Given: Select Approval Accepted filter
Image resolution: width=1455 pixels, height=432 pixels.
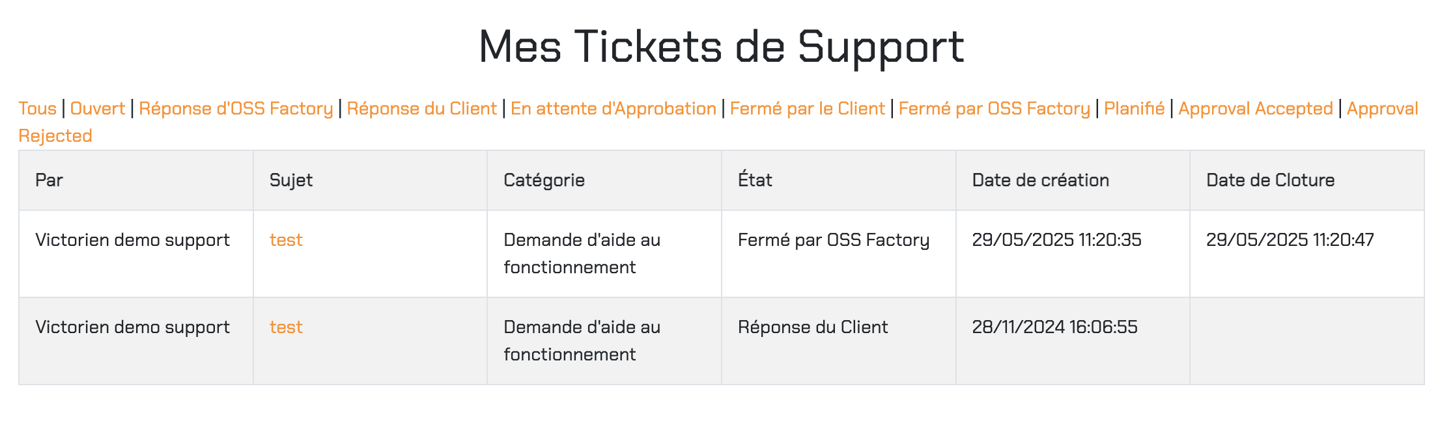Looking at the screenshot, I should click(x=1256, y=109).
